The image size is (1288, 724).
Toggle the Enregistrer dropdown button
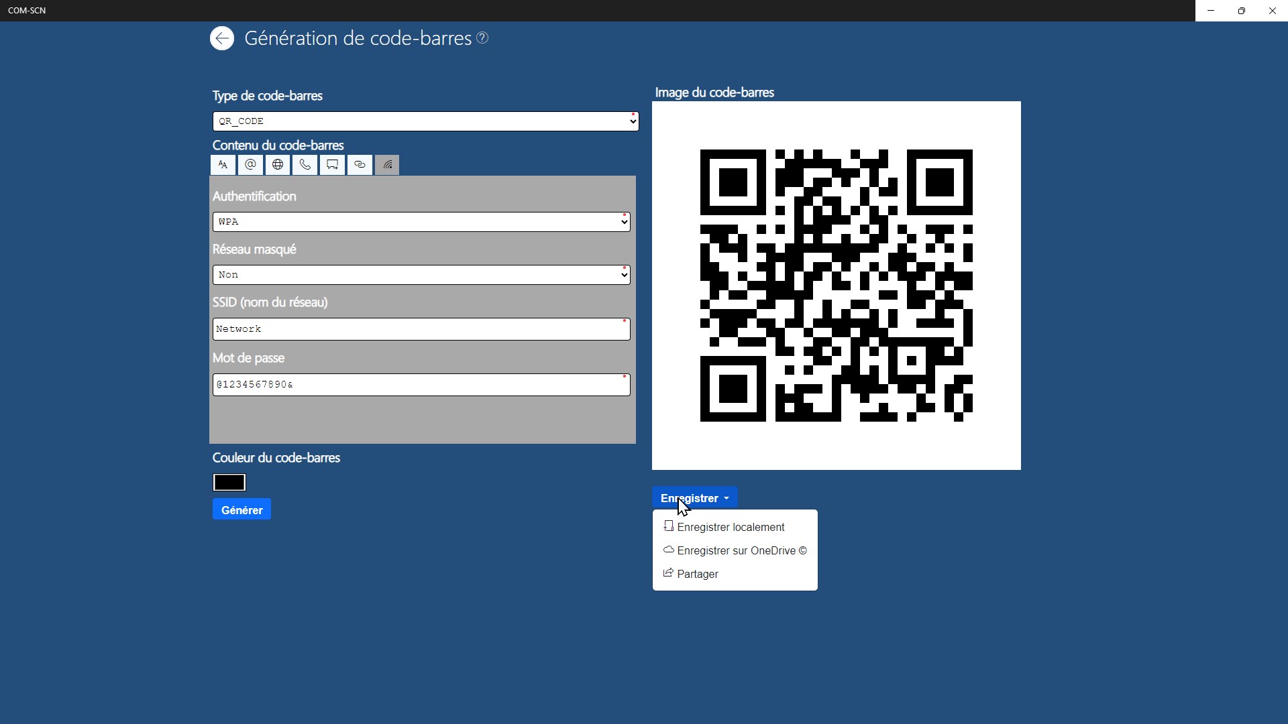tap(695, 498)
